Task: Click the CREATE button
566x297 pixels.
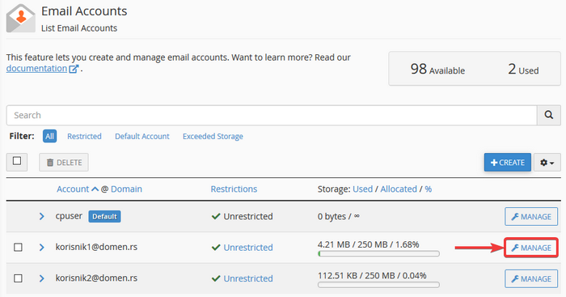Action: pos(508,163)
